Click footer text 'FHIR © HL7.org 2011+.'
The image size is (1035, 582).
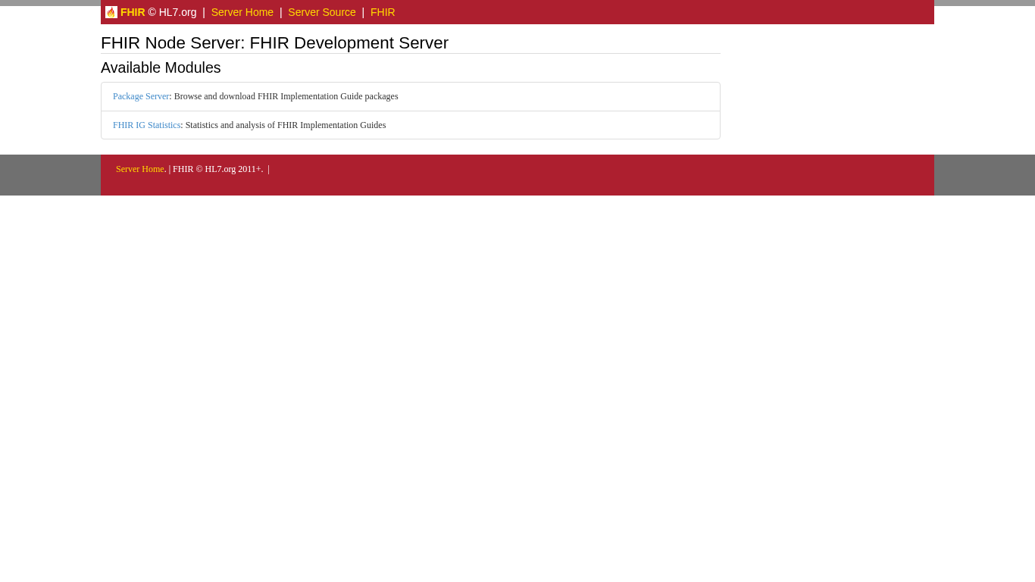pos(218,169)
